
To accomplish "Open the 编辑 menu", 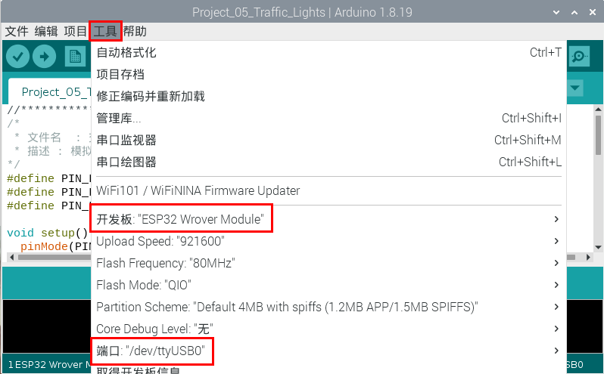I will click(x=46, y=31).
